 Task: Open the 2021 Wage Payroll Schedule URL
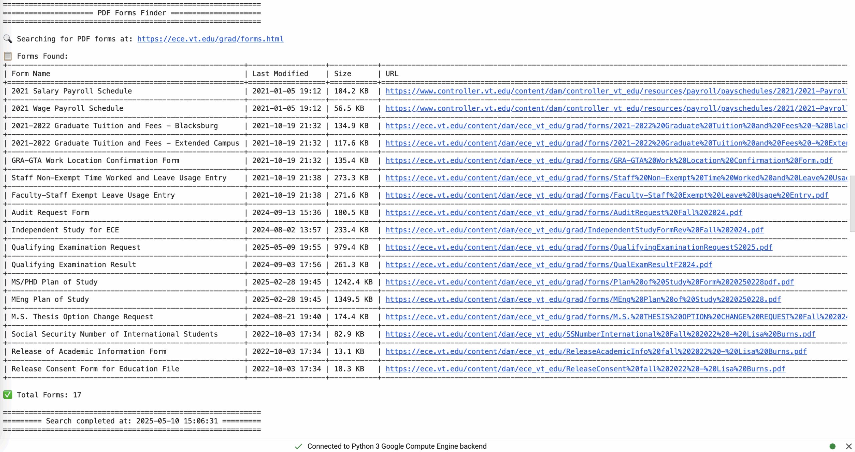pyautogui.click(x=616, y=108)
